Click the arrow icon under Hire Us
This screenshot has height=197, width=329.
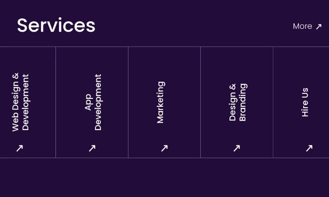point(309,148)
